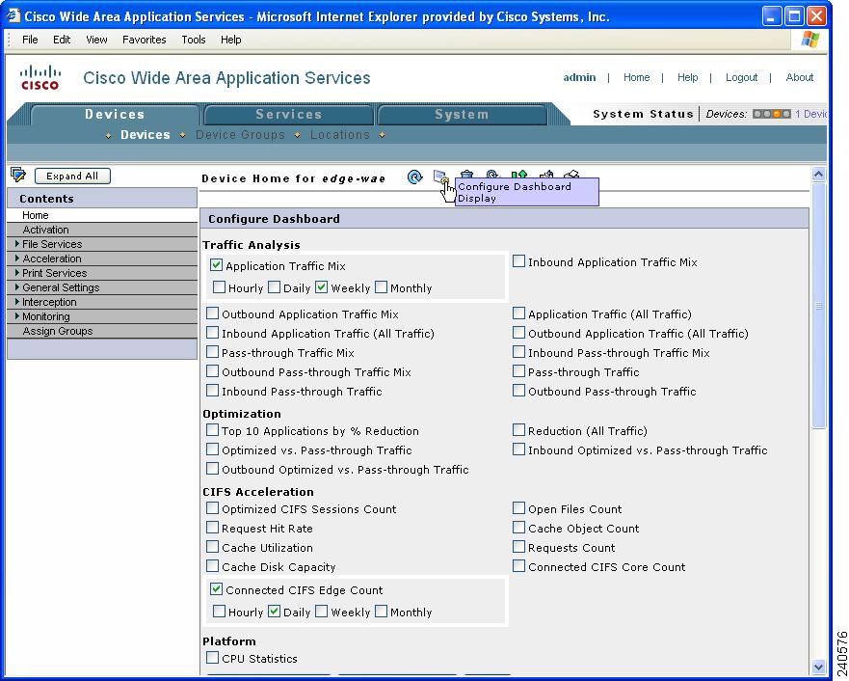Expand the Interception section
Screen dimensions: 849x681
click(x=17, y=302)
